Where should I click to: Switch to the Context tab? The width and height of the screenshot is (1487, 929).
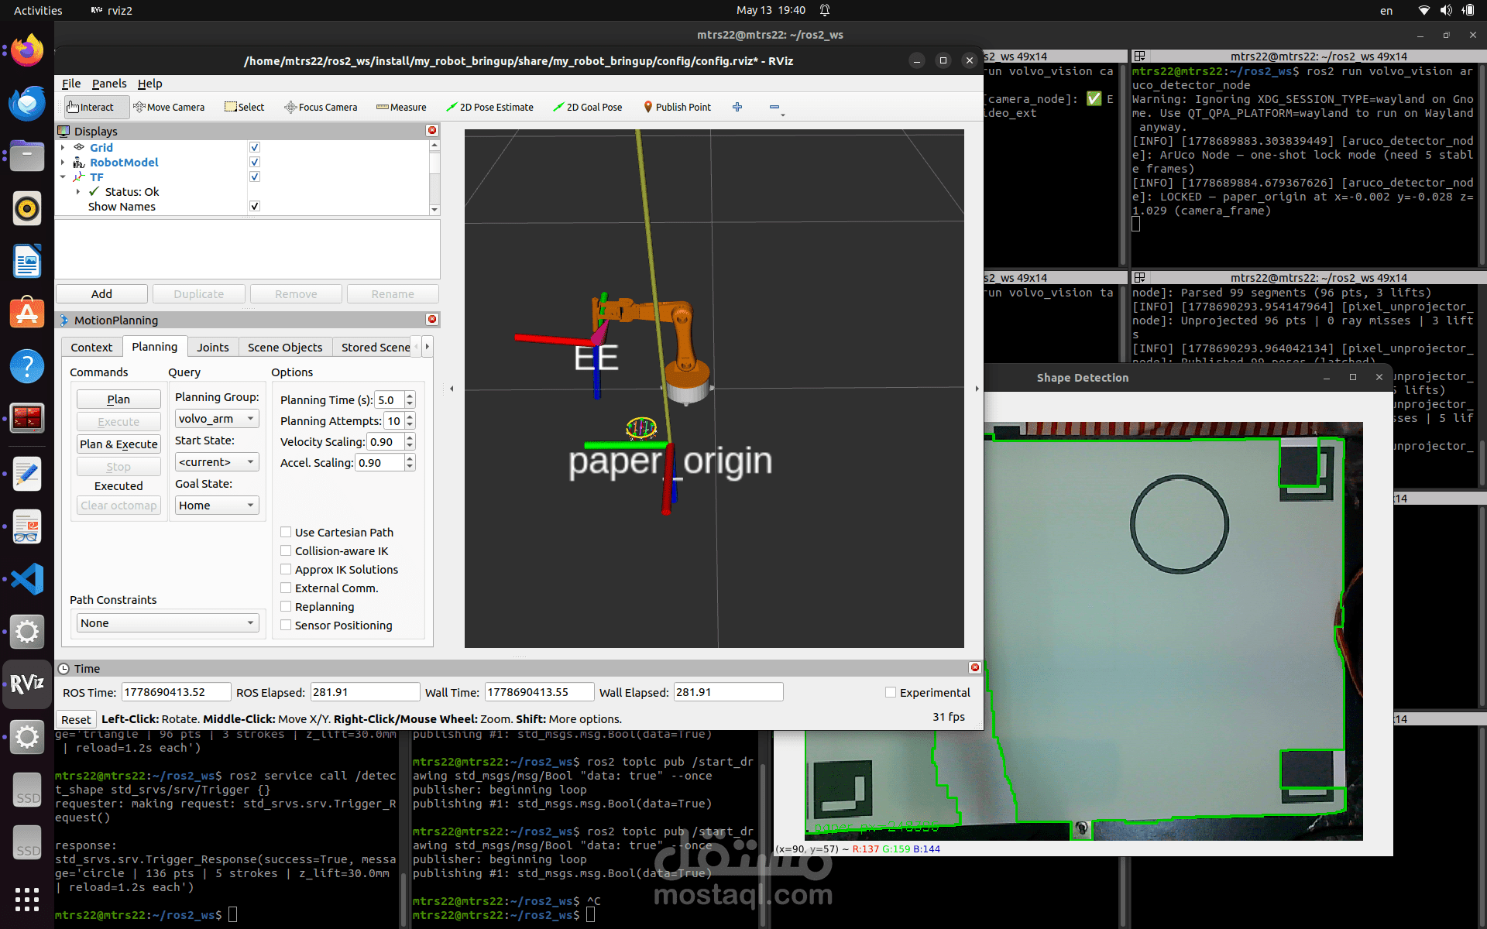tap(91, 347)
